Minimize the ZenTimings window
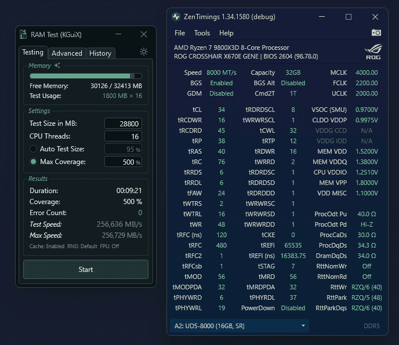 (x=322, y=17)
